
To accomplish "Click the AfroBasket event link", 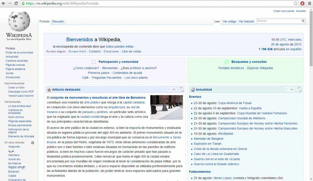I will click(x=226, y=134).
